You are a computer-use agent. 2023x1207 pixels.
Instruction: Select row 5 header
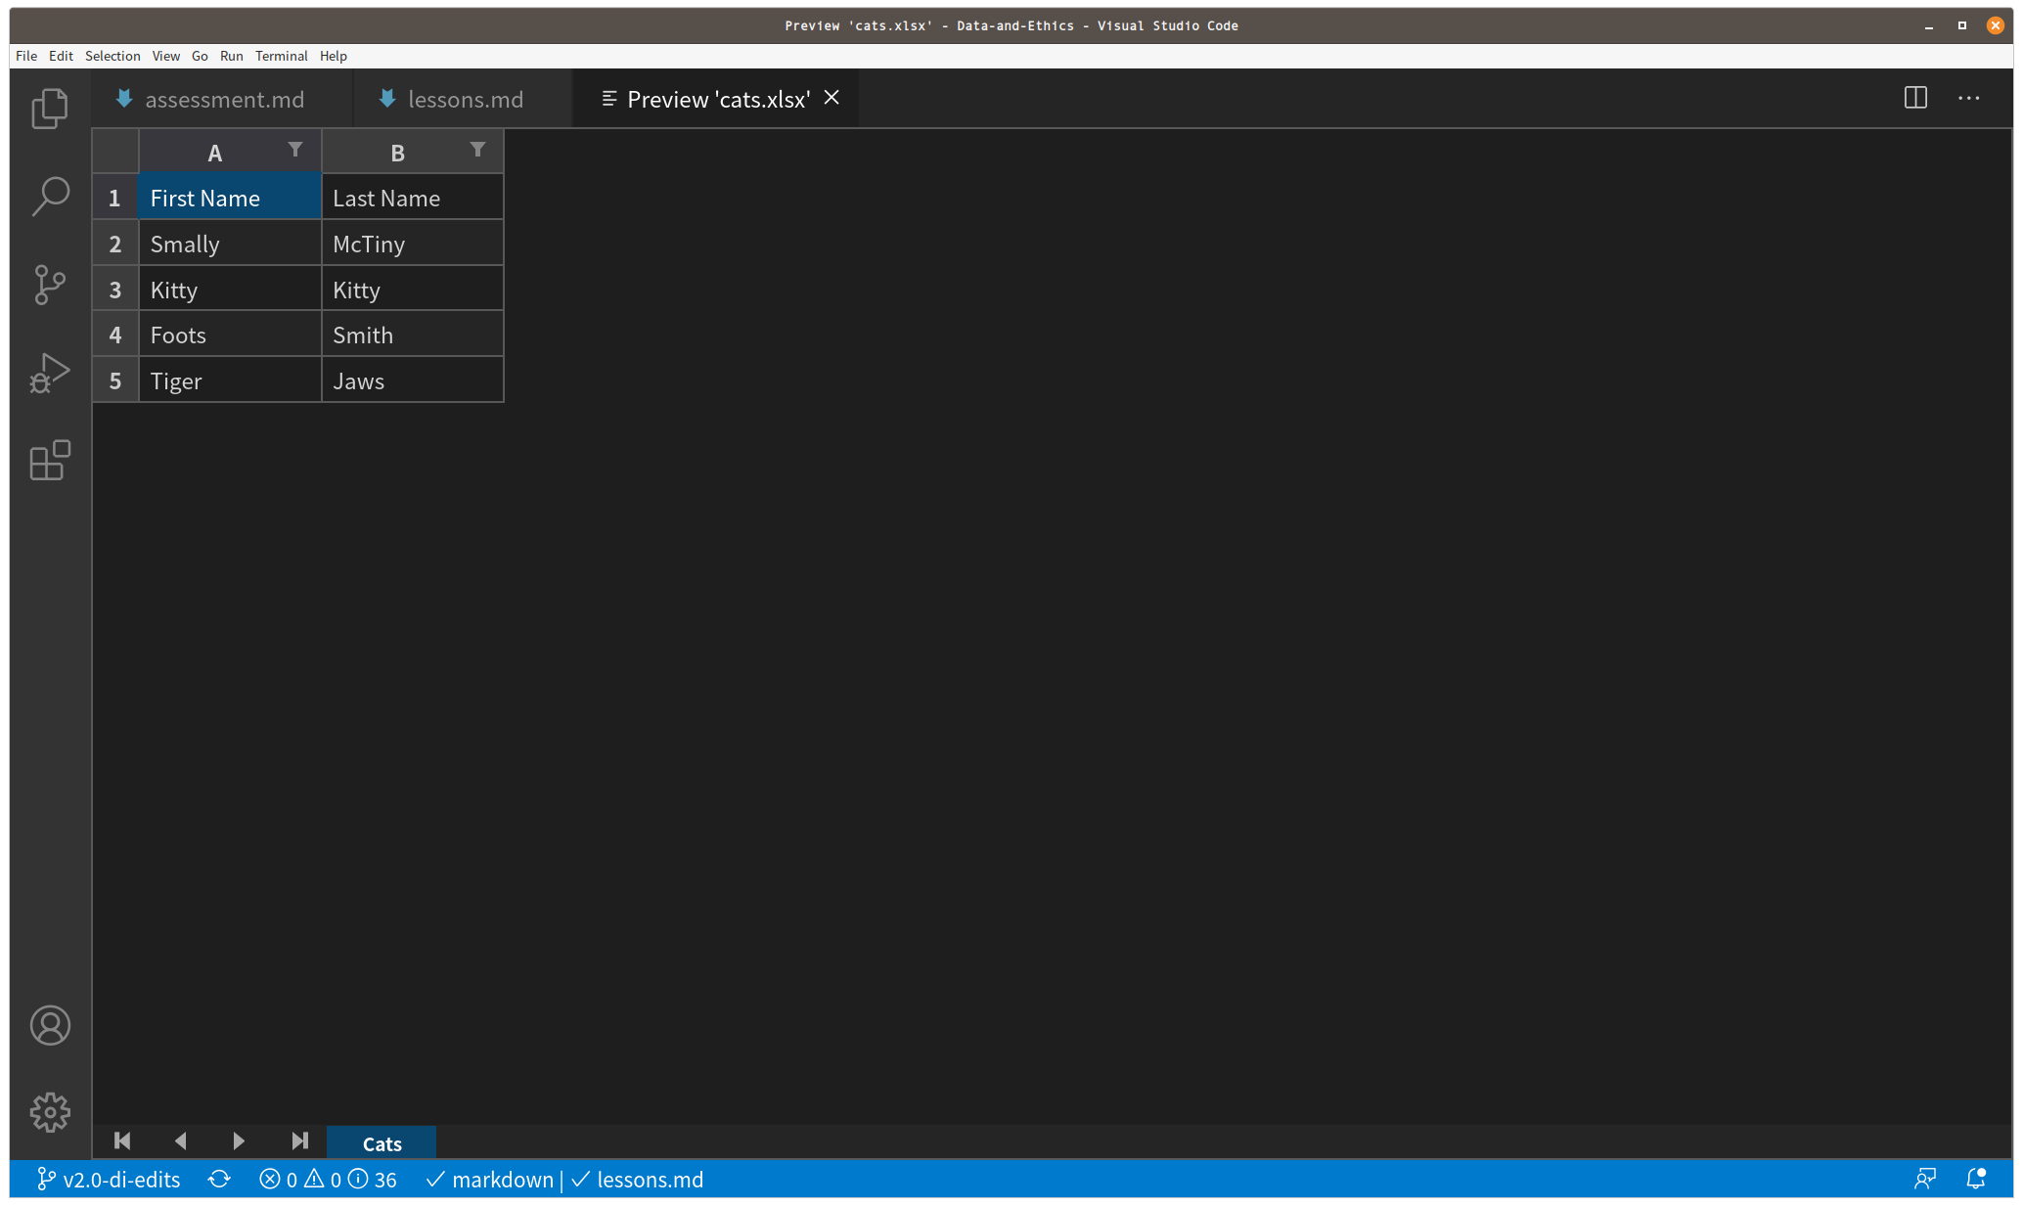point(115,381)
